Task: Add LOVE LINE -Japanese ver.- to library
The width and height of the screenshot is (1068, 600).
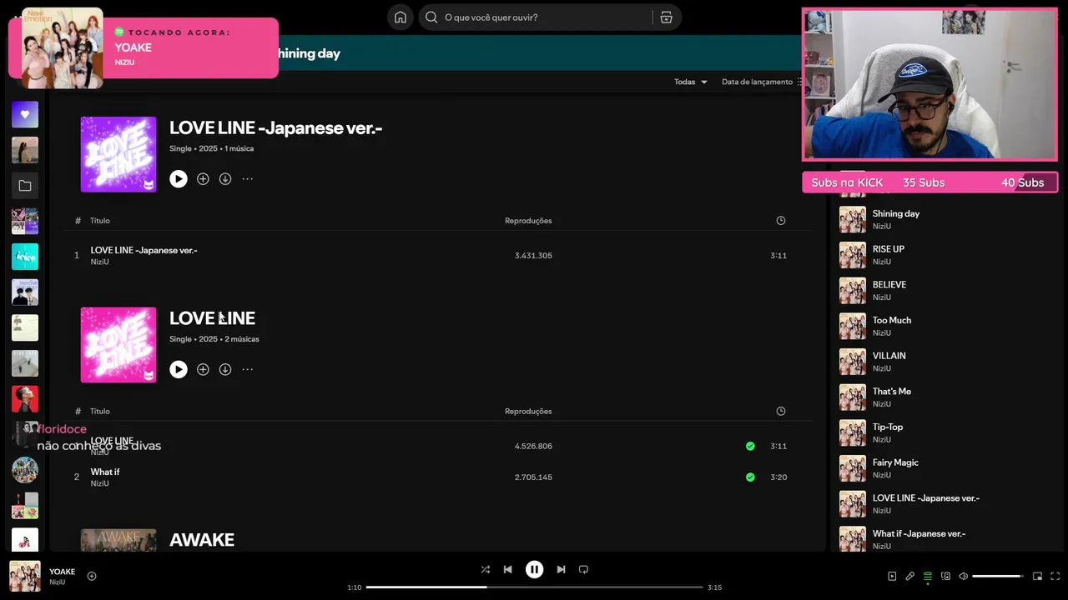Action: [x=203, y=179]
